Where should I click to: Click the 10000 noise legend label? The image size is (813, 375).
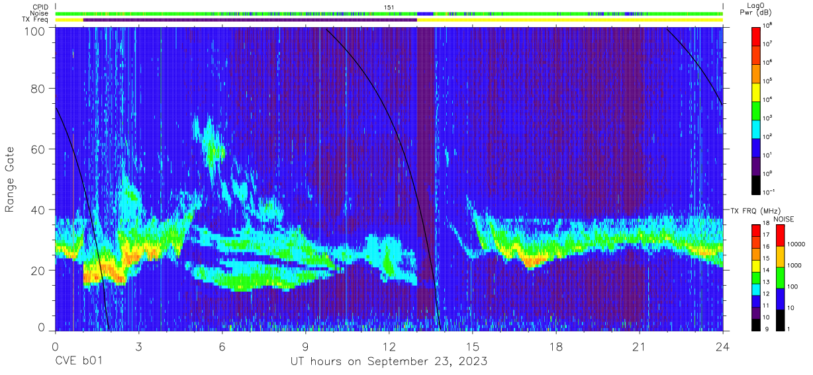pos(797,245)
